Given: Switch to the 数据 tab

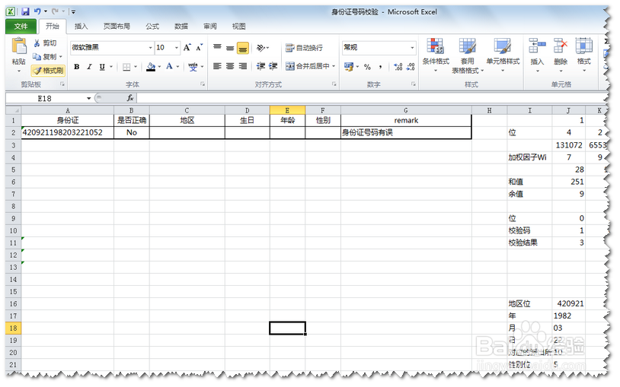Looking at the screenshot, I should [x=181, y=26].
